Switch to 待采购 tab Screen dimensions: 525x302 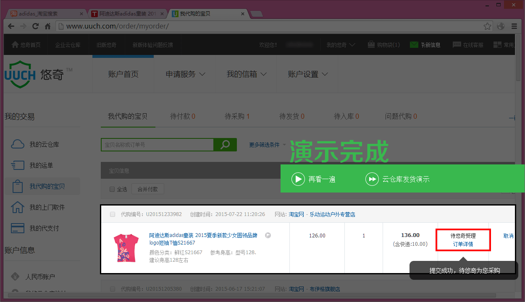click(x=237, y=116)
